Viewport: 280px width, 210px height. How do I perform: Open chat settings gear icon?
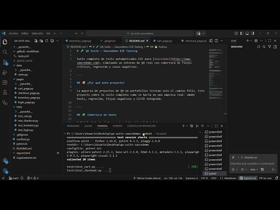click(256, 41)
